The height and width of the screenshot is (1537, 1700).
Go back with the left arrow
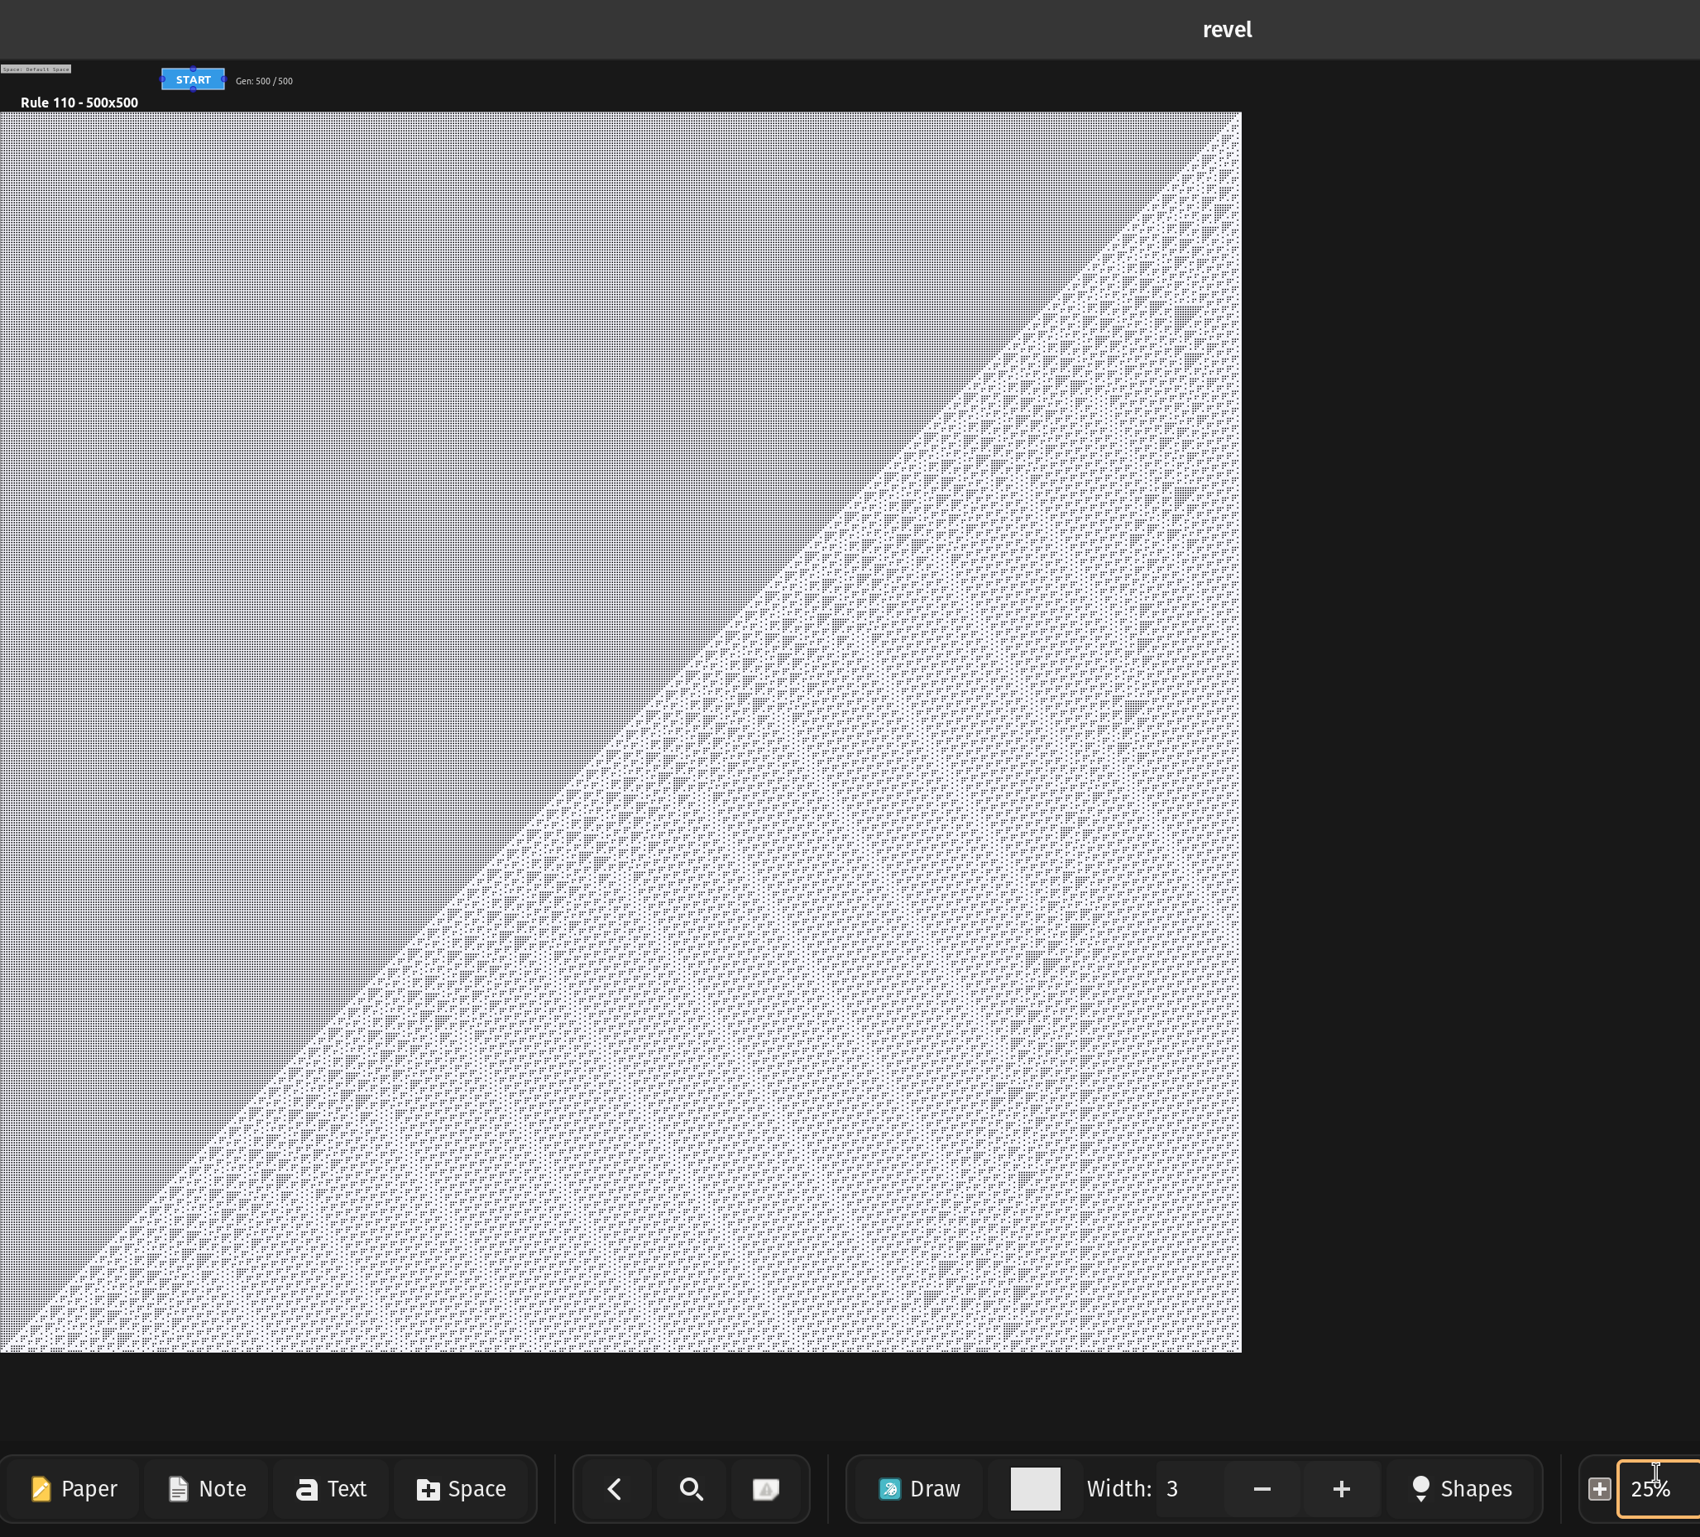(x=615, y=1489)
